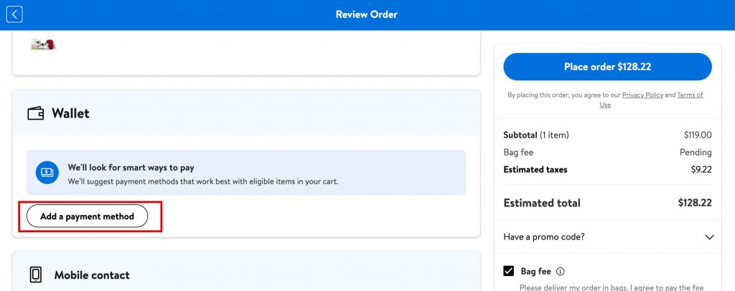The width and height of the screenshot is (735, 291).
Task: Open the Terms of Use link
Action: pyautogui.click(x=689, y=95)
